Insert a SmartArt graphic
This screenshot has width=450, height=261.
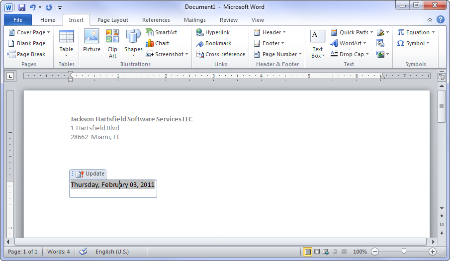161,32
